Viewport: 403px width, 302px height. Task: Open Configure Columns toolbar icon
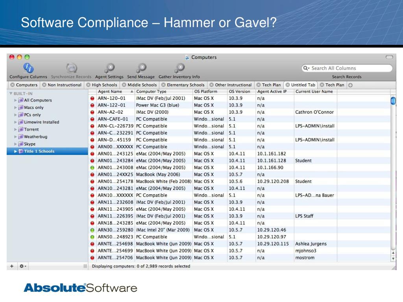click(28, 68)
